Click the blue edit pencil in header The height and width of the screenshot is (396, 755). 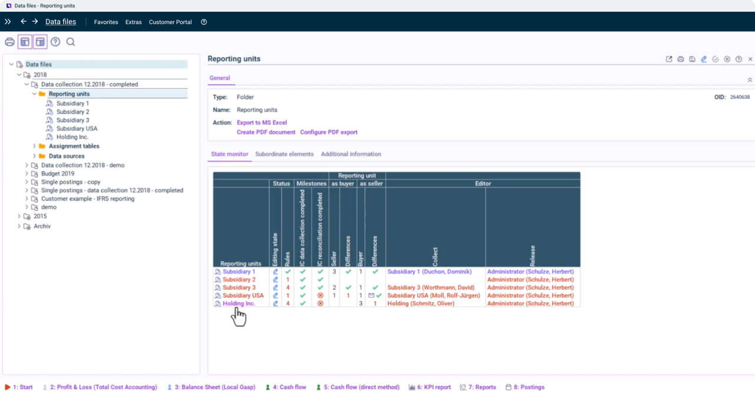(704, 59)
